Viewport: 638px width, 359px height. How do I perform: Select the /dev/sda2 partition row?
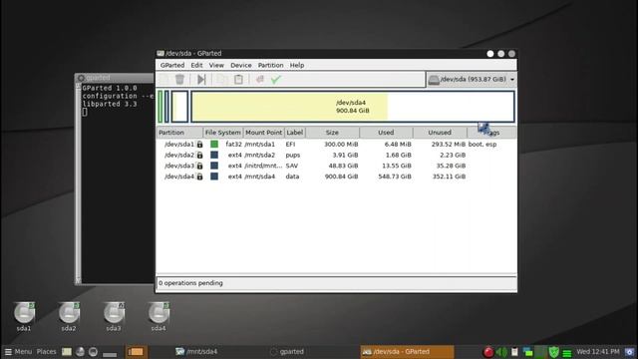point(337,156)
